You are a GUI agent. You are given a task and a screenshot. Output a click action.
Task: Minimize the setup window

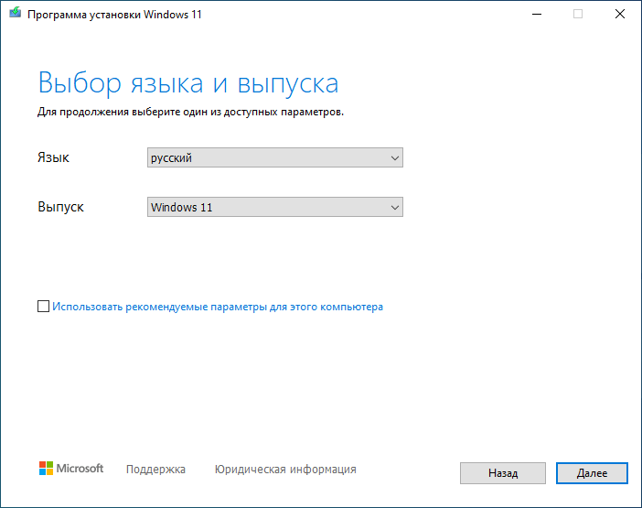point(537,15)
